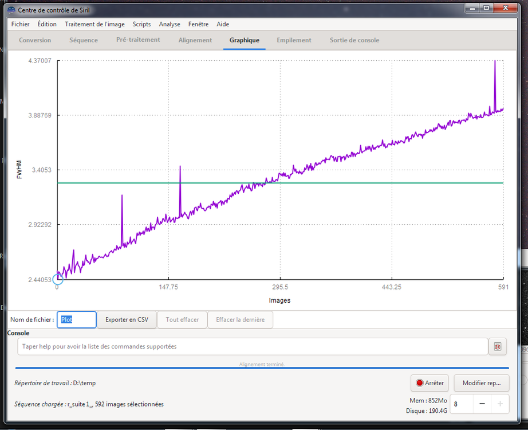Viewport: 528px width, 430px height.
Task: Increase thread count with plus button
Action: [500, 404]
